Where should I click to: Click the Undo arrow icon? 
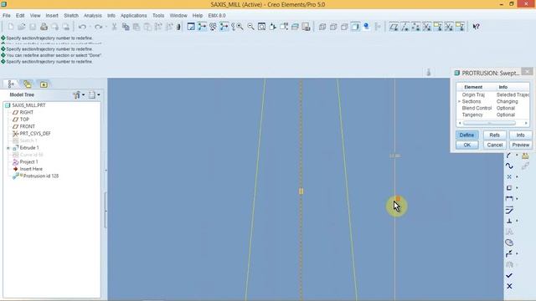[x=82, y=27]
